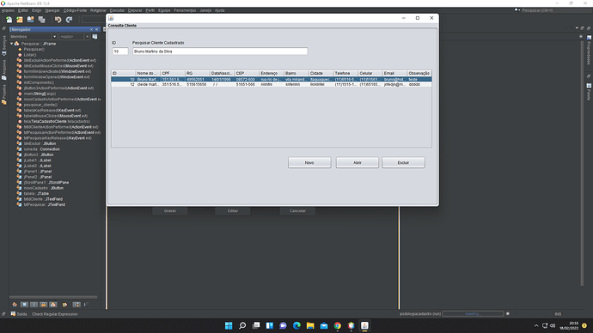Image resolution: width=593 pixels, height=333 pixels.
Task: Open the Membros dropdown in Navigator
Action: point(34,37)
